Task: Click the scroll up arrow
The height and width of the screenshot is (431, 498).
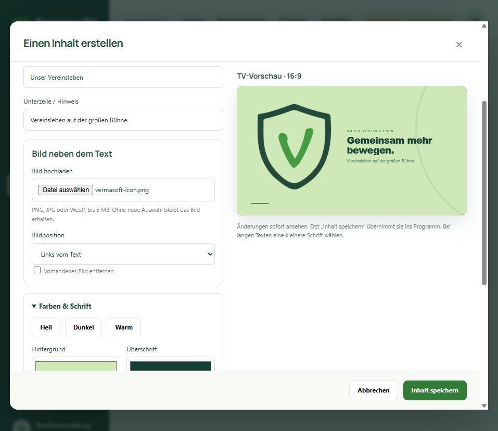Action: (x=484, y=26)
